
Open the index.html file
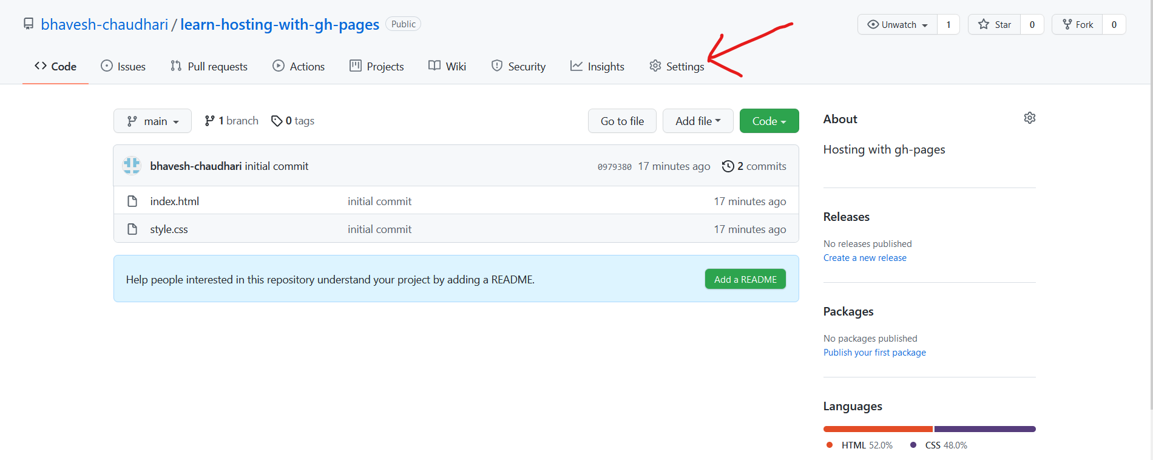tap(175, 201)
